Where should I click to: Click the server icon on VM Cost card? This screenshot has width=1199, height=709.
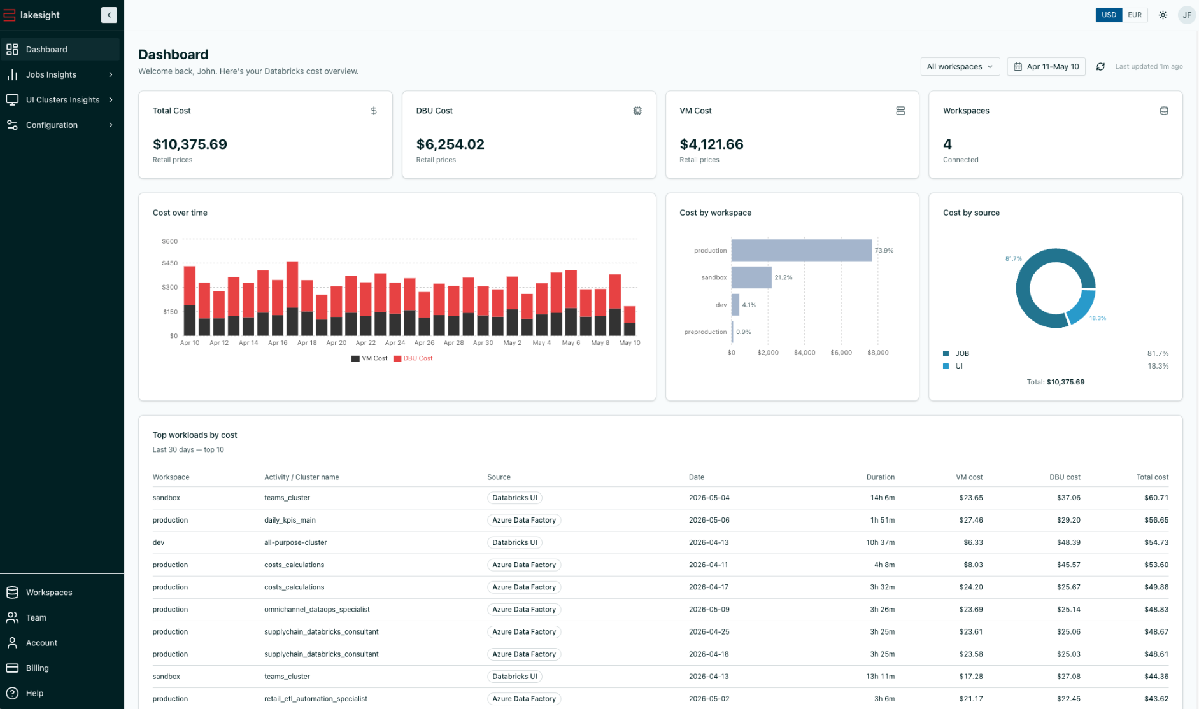click(x=900, y=111)
